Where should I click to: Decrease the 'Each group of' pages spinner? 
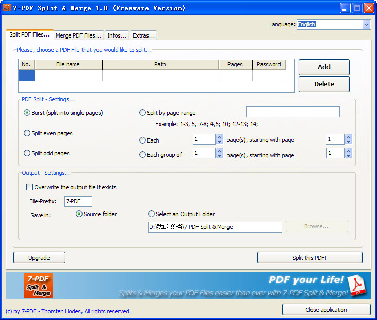click(x=220, y=156)
